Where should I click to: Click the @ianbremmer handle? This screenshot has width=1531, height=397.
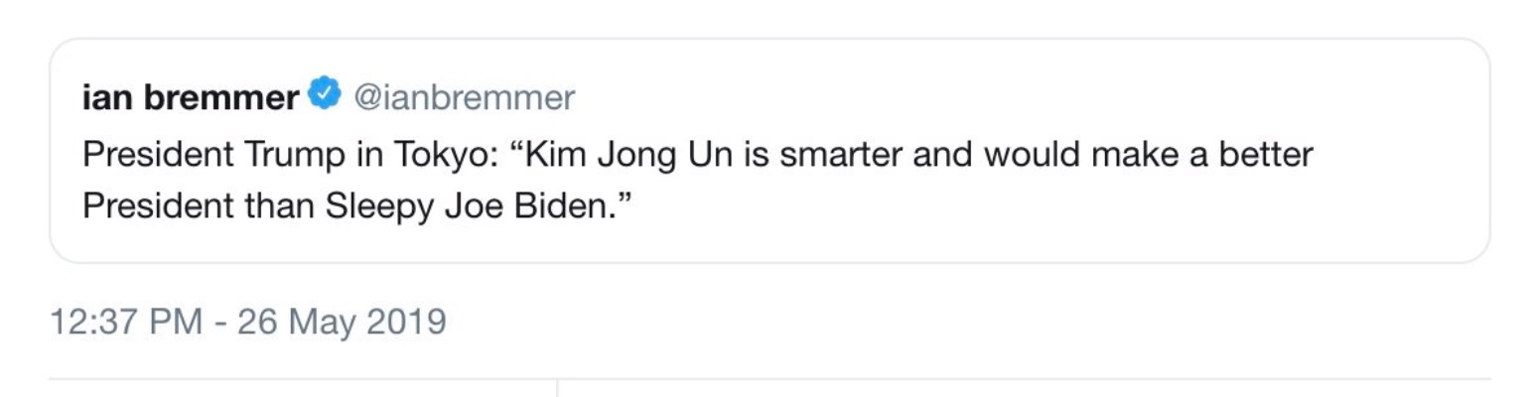(x=458, y=97)
